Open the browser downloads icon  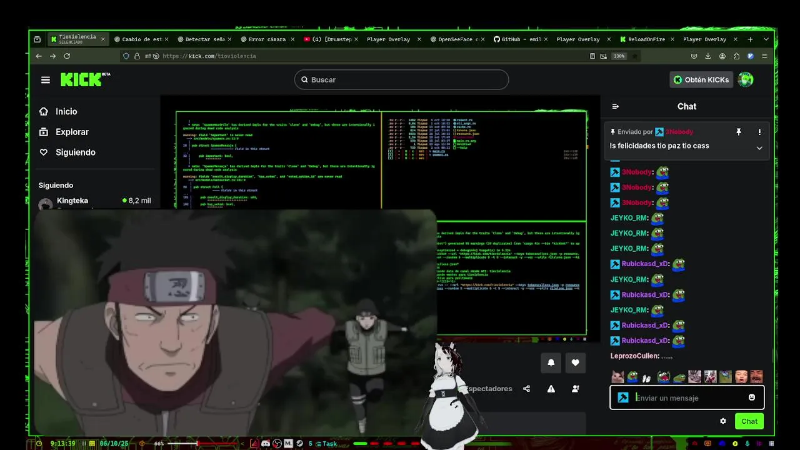click(708, 56)
